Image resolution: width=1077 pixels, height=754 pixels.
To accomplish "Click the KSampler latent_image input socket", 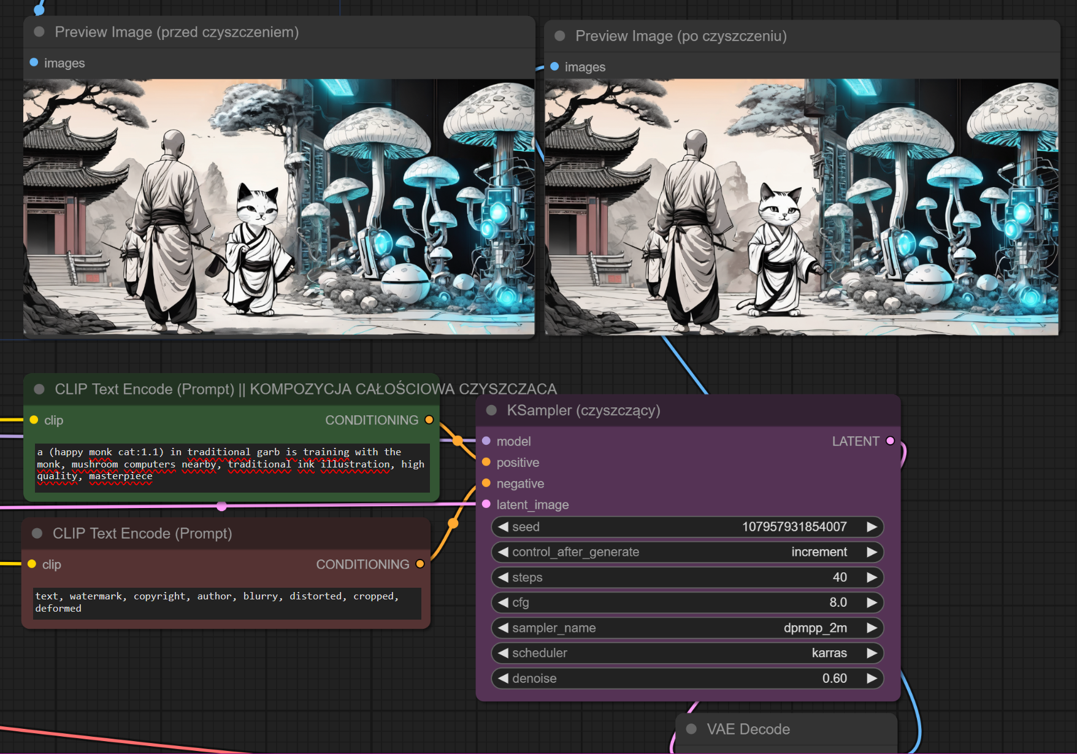I will (486, 504).
